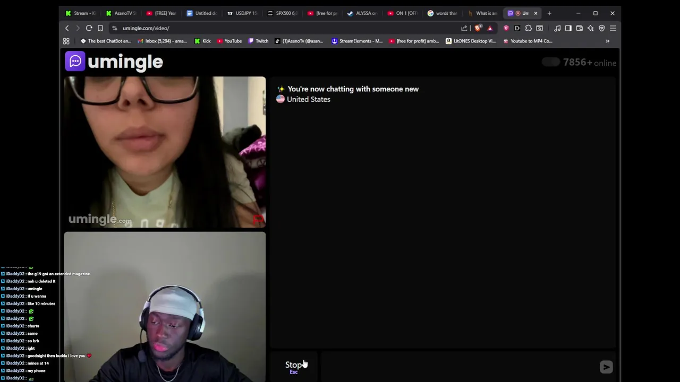The image size is (680, 382).
Task: Open the Brave Rewards triangle icon
Action: click(490, 28)
